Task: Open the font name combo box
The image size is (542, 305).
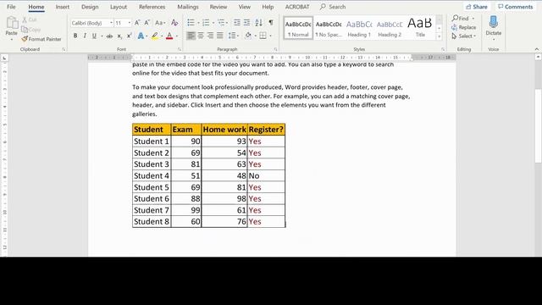Action: (92, 23)
